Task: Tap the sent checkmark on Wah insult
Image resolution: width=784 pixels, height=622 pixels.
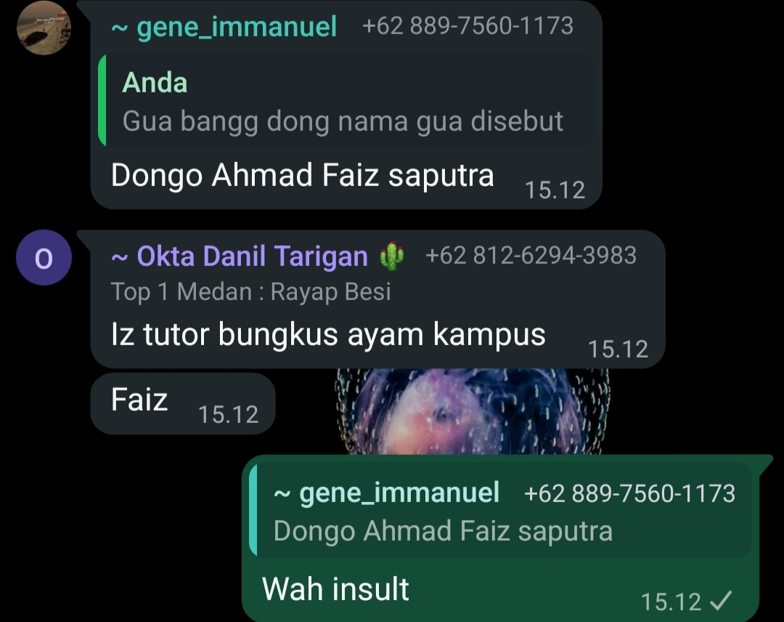Action: pos(721,600)
